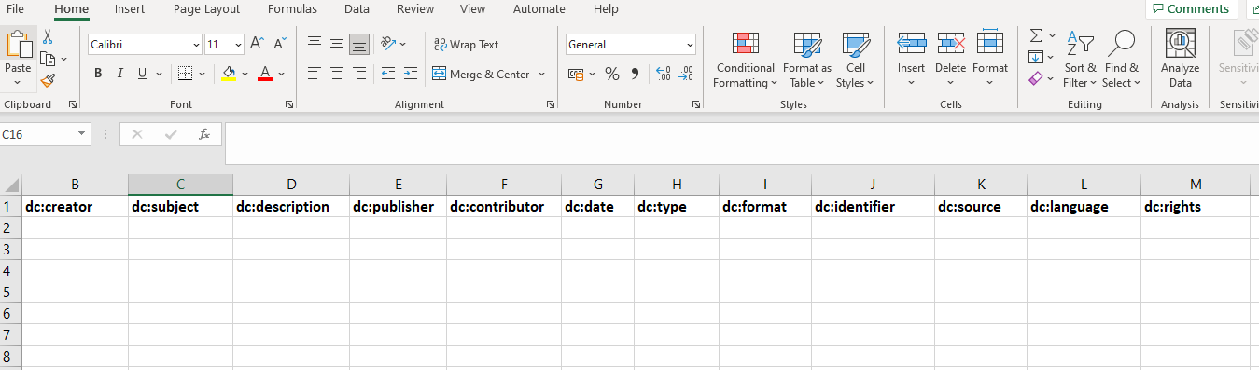The image size is (1259, 370).
Task: Activate the Format Painter brush
Action: [48, 81]
